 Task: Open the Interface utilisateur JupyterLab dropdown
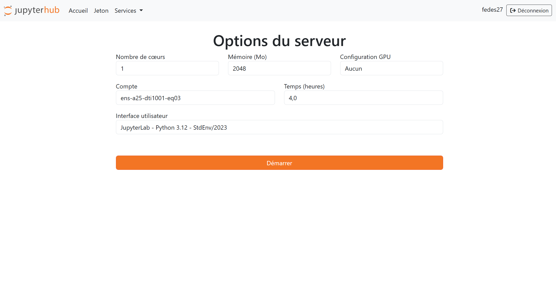pyautogui.click(x=279, y=127)
